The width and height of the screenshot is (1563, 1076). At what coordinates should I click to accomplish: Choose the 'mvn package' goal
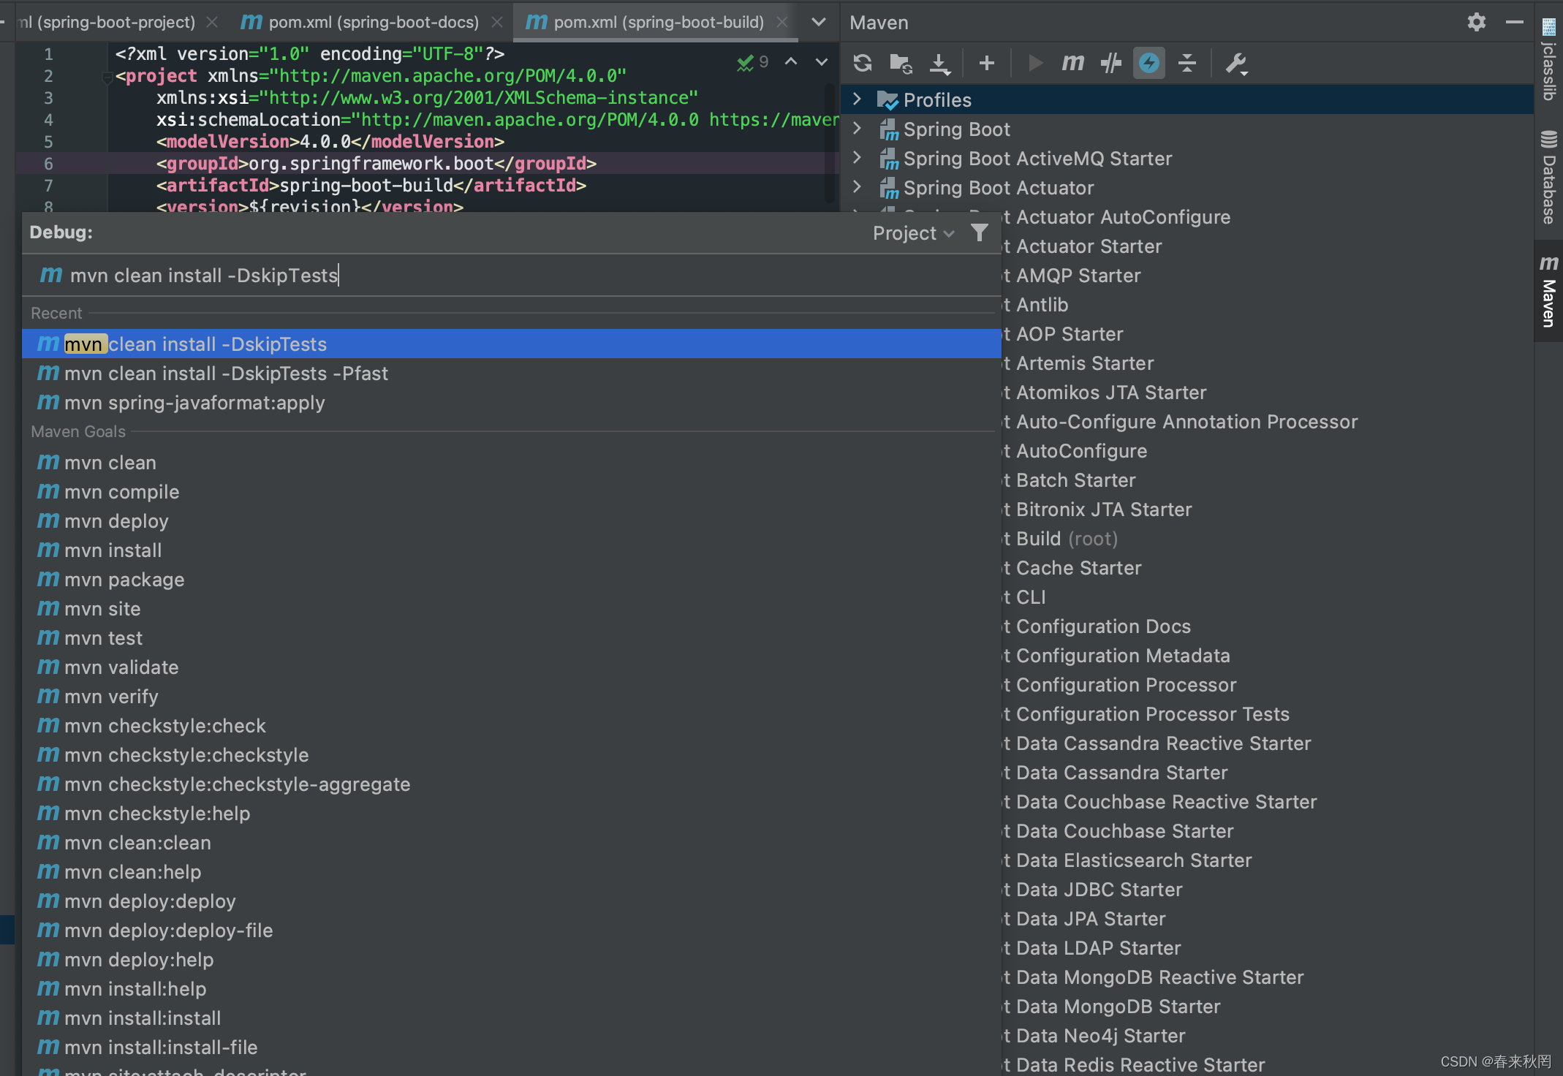point(512,580)
